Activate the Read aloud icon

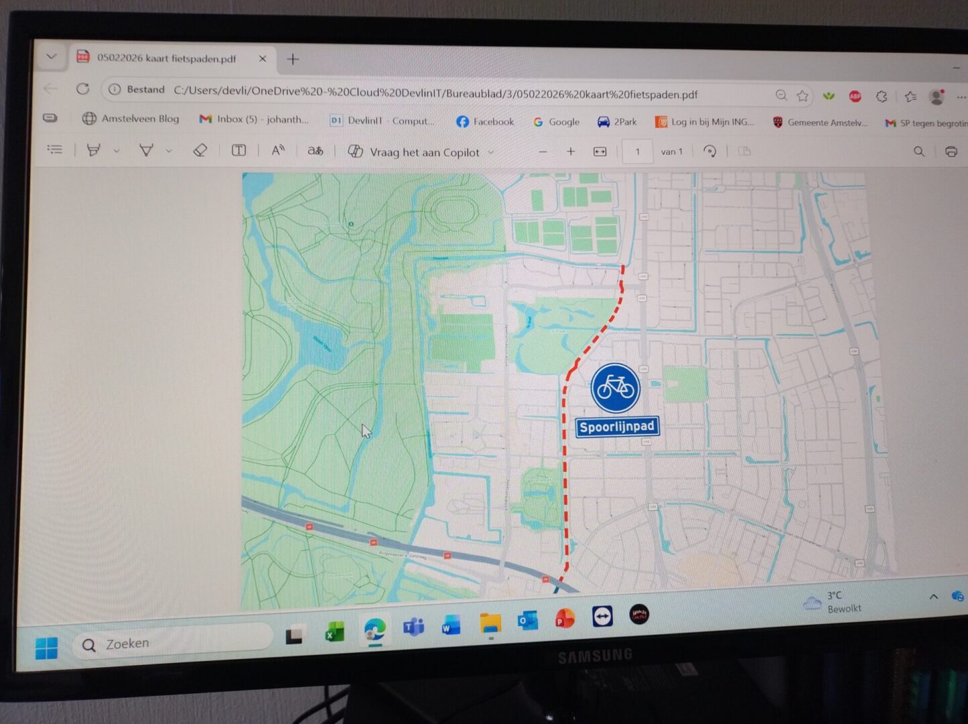click(x=278, y=151)
